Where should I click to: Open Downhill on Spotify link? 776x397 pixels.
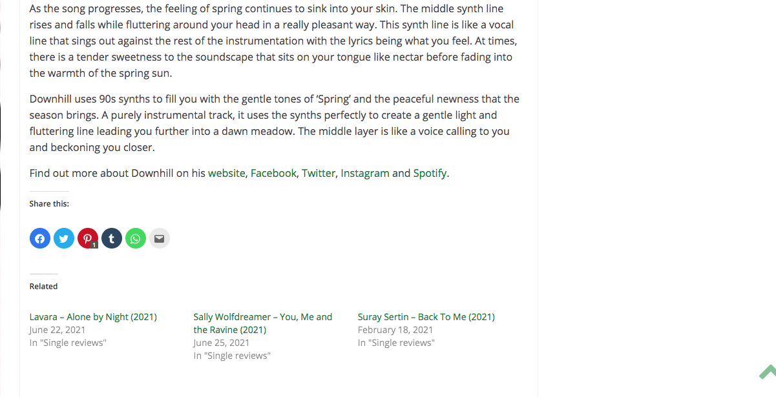[x=430, y=173]
